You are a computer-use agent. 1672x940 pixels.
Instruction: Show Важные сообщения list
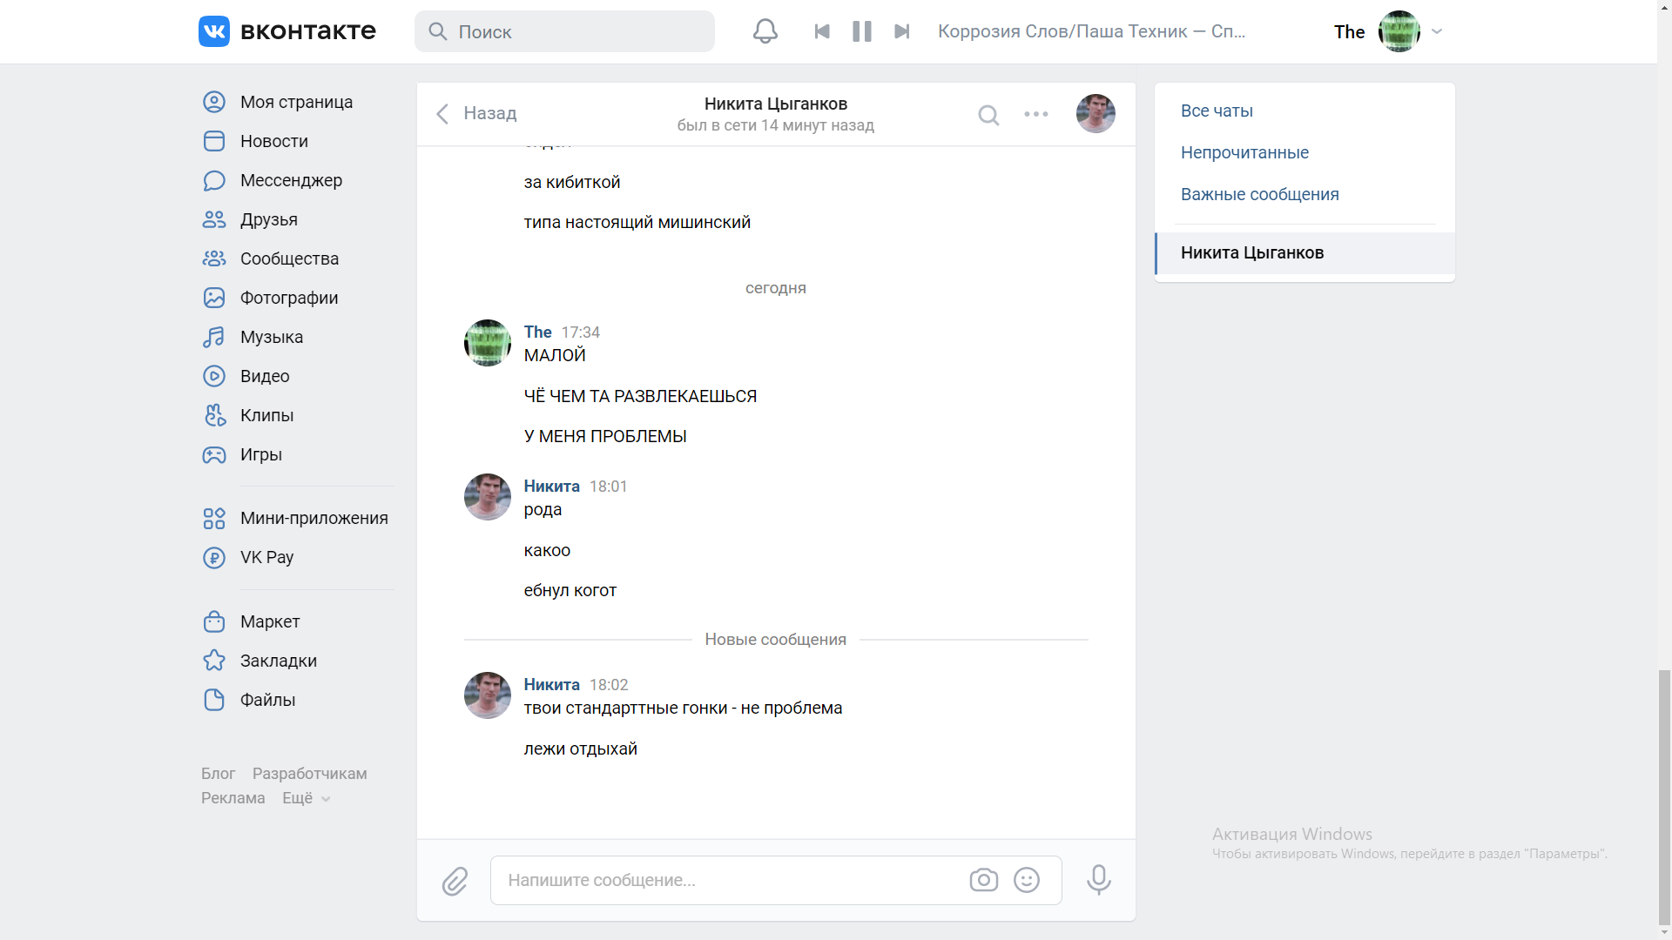pos(1259,194)
